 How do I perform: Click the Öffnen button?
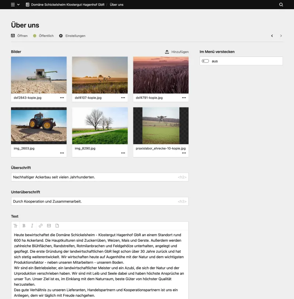20,36
